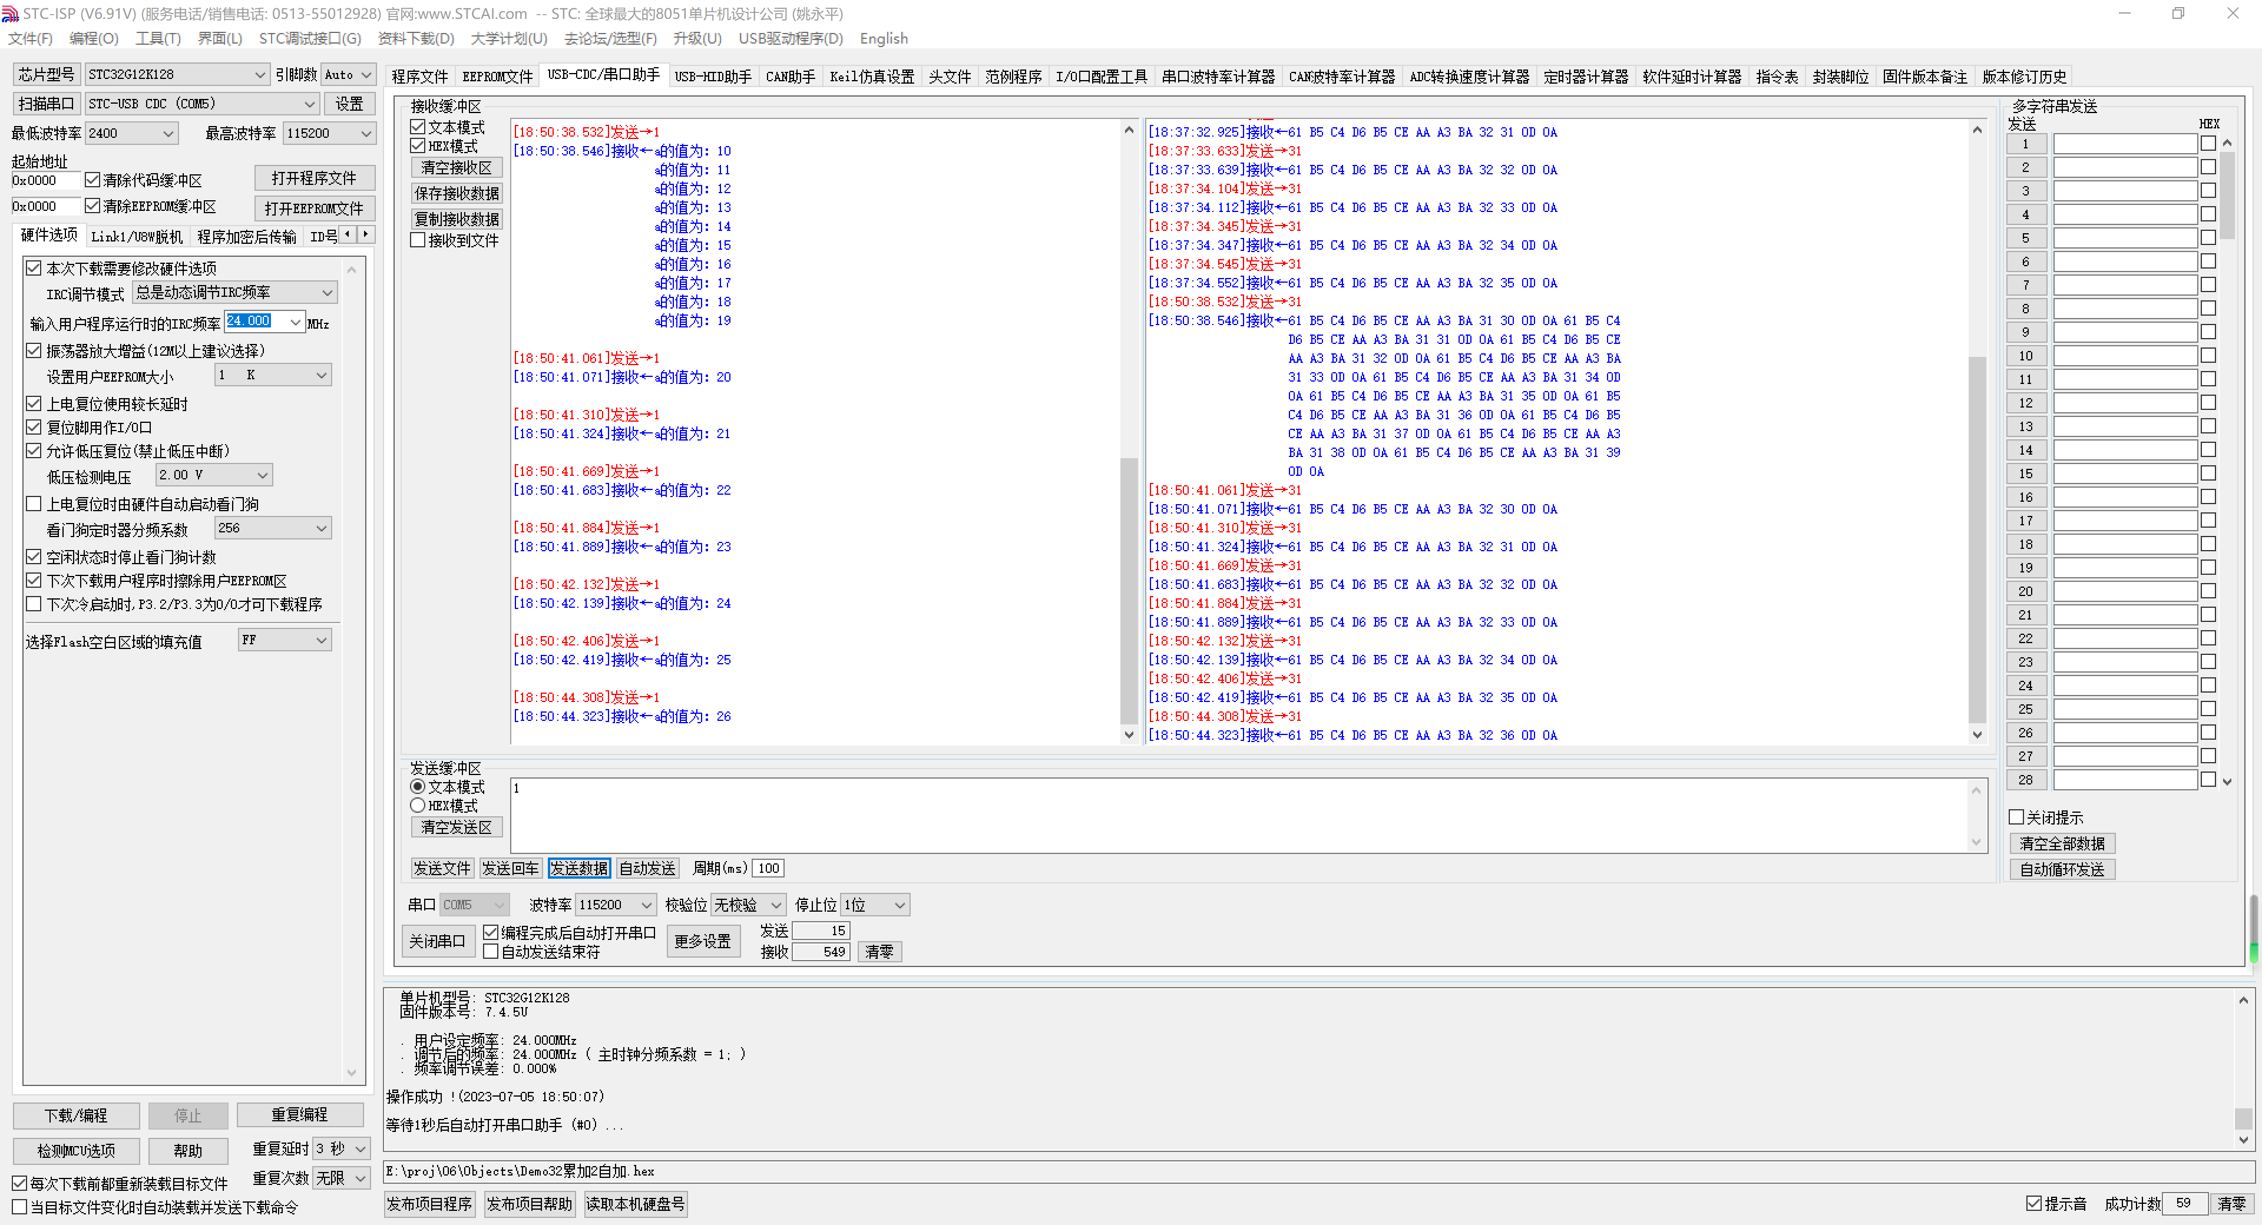Click 清空接收区 button
Image resolution: width=2262 pixels, height=1225 pixels.
pos(457,168)
